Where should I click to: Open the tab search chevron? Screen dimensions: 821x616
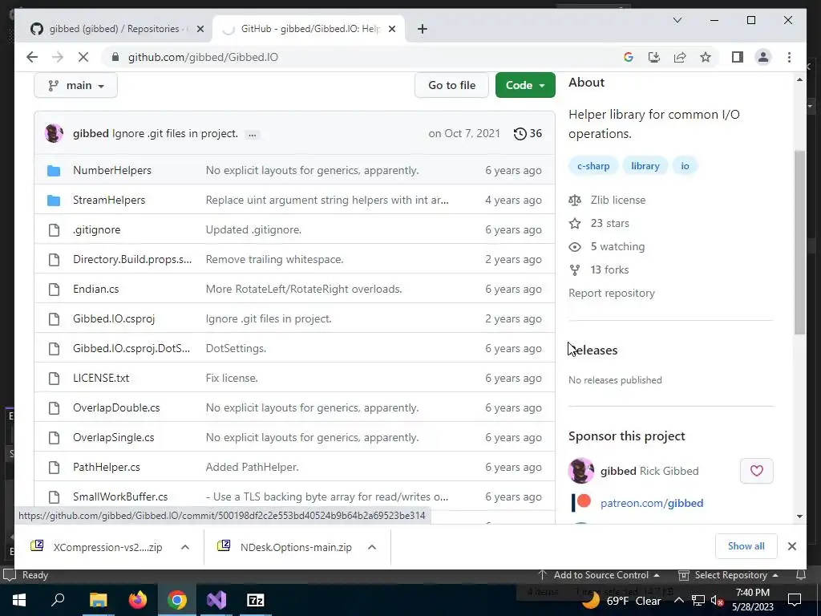[x=677, y=20]
